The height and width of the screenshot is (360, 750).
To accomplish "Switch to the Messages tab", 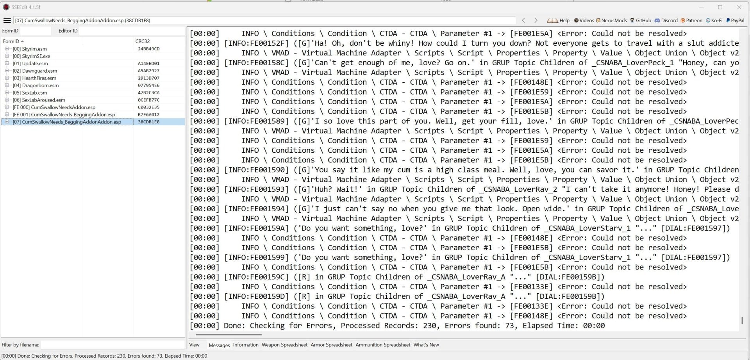I will point(219,345).
